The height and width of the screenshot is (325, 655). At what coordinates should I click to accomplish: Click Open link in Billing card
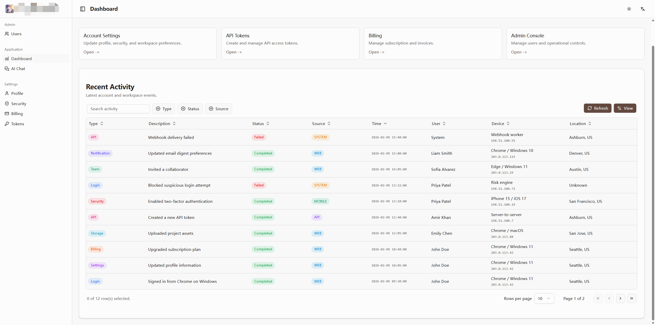[x=376, y=52]
